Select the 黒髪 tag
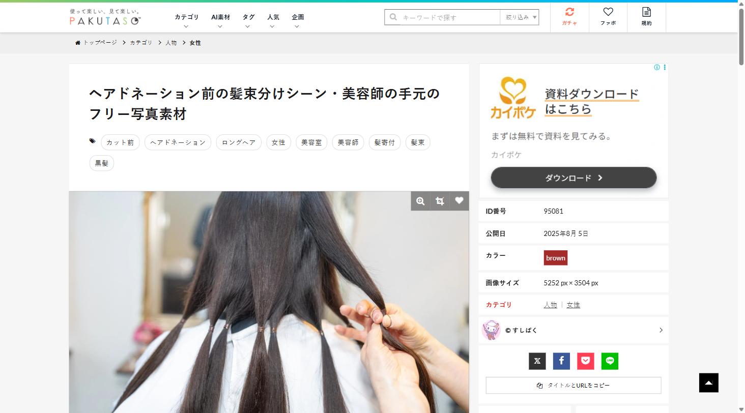This screenshot has height=413, width=745. [102, 163]
